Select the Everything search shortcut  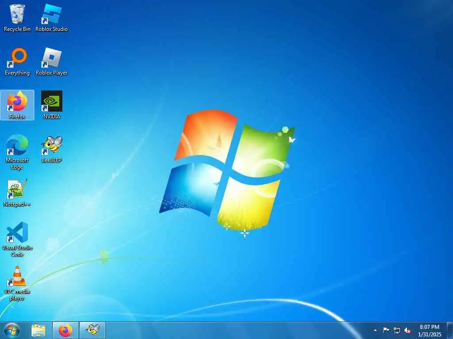(x=17, y=62)
